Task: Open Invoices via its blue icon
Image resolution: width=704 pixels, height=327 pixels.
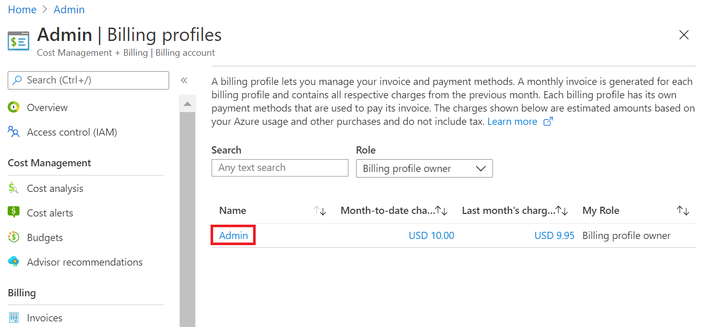Action: [14, 317]
